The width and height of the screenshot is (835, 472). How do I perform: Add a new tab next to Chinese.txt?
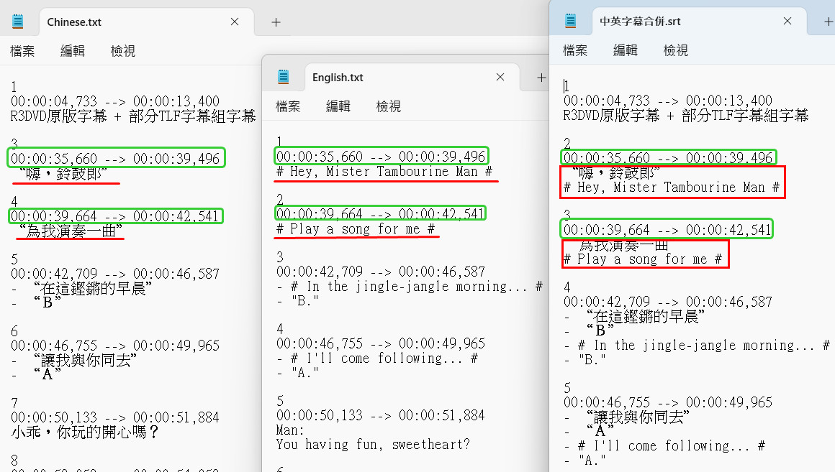pos(276,22)
